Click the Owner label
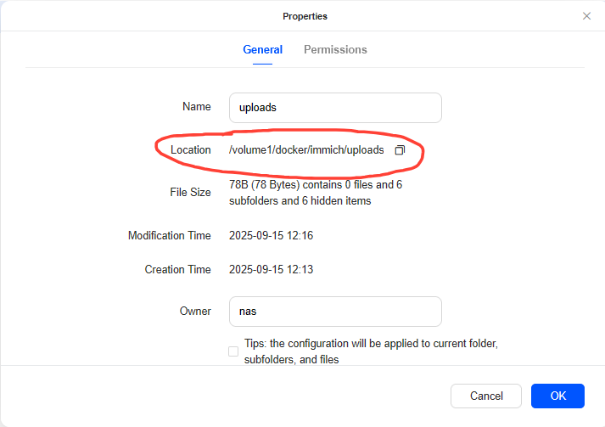Image resolution: width=605 pixels, height=427 pixels. click(195, 311)
